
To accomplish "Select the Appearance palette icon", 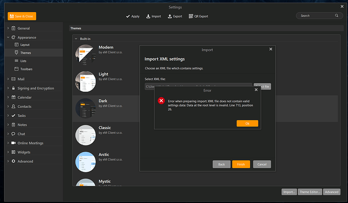I will [13, 37].
